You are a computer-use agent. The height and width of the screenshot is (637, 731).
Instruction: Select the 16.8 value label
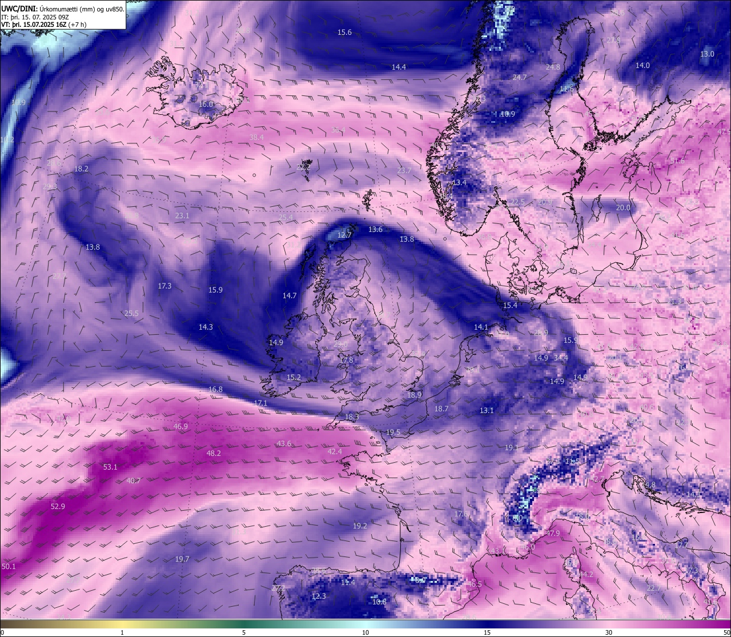[x=215, y=389]
